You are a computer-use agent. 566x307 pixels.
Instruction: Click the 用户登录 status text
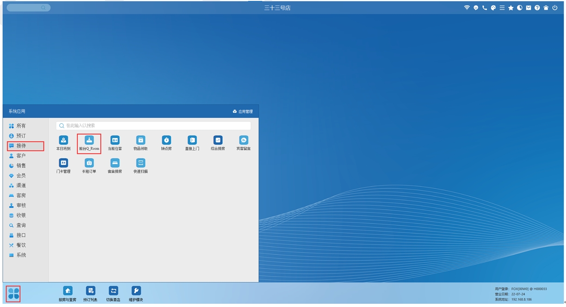[x=521, y=289]
